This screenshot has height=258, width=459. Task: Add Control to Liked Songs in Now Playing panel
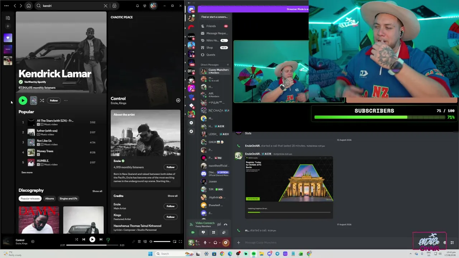178,100
